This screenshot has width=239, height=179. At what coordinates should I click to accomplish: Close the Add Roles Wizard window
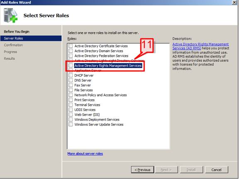tap(234, 2)
